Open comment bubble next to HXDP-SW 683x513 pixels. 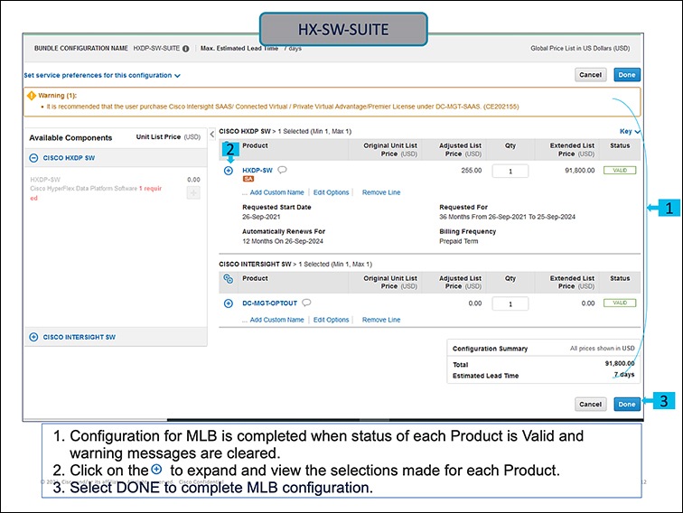click(x=282, y=170)
